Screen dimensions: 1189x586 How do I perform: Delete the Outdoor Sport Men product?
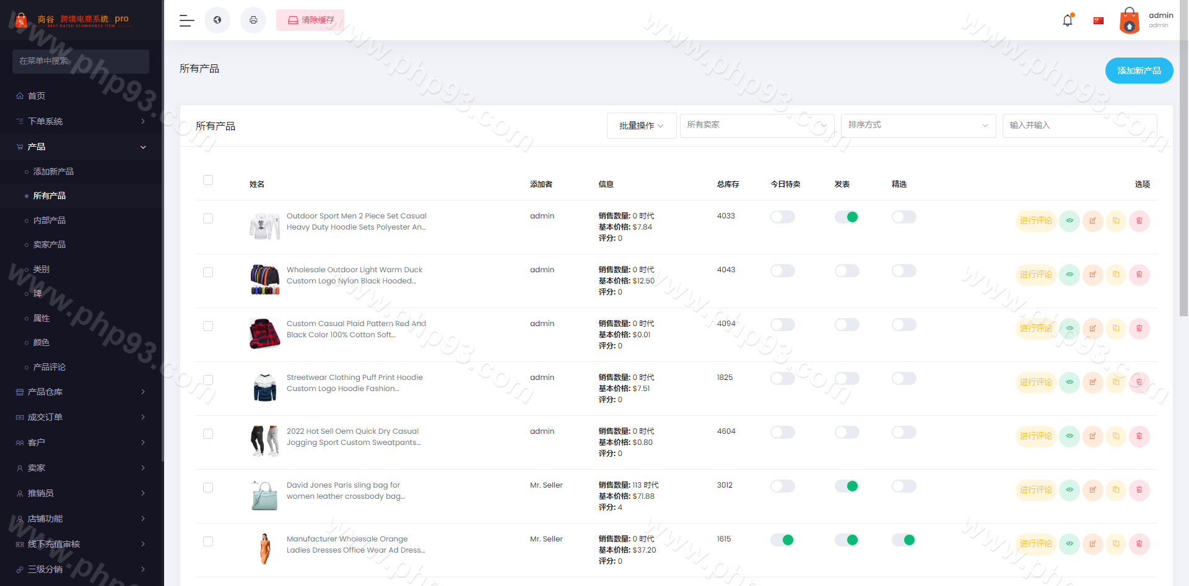click(1139, 221)
